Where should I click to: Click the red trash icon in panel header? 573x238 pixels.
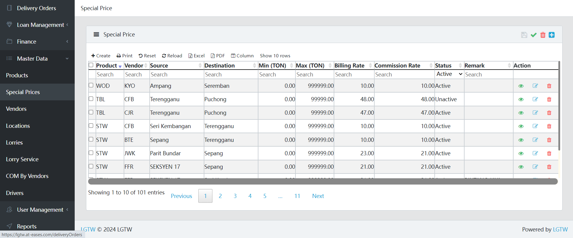[x=543, y=35]
